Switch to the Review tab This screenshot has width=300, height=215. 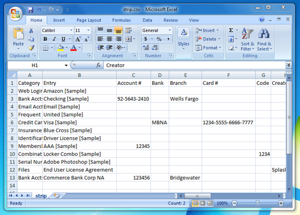[171, 20]
